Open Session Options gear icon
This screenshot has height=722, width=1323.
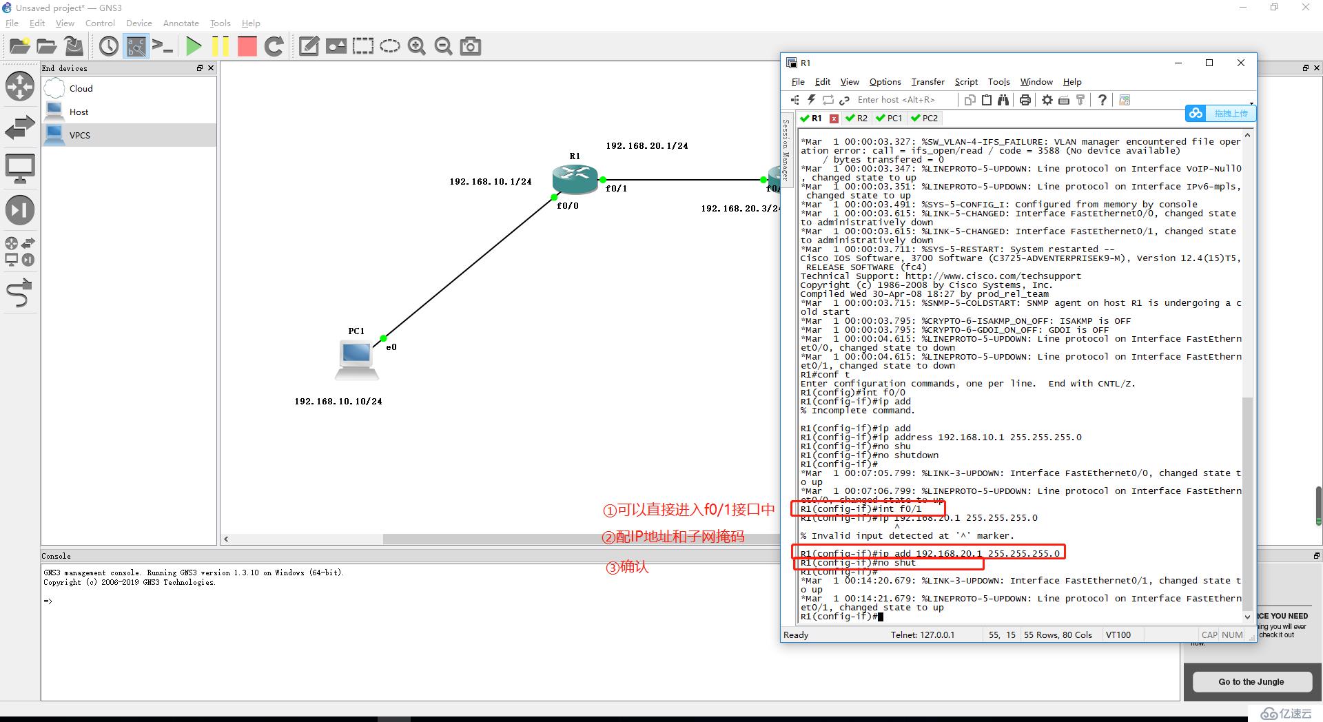point(1047,100)
